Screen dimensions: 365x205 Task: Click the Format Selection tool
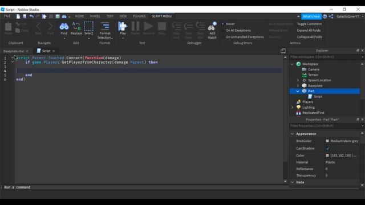pos(105,30)
